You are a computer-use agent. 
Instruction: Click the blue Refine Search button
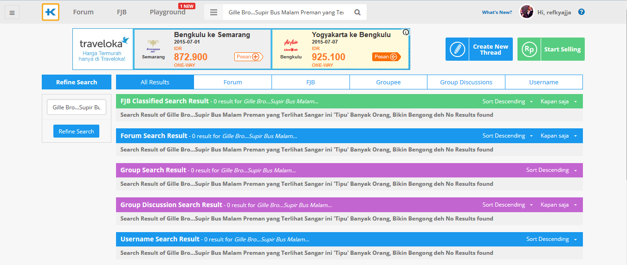[x=76, y=131]
